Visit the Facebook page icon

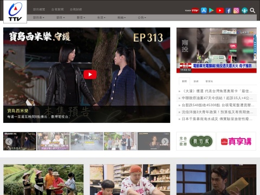pyautogui.click(x=228, y=11)
